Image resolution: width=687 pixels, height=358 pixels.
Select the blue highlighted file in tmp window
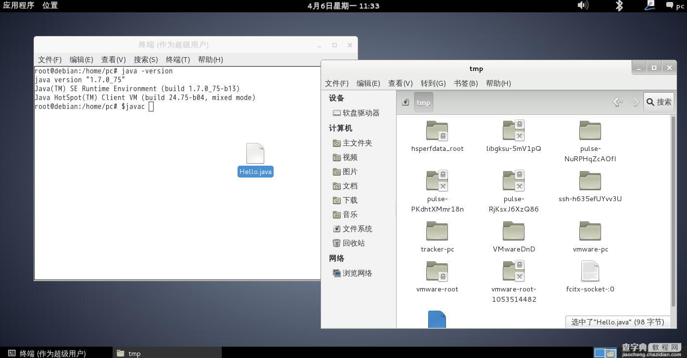pyautogui.click(x=437, y=319)
